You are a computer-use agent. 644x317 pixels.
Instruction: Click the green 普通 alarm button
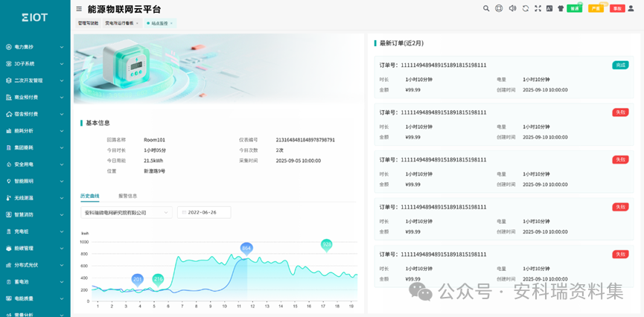point(574,9)
